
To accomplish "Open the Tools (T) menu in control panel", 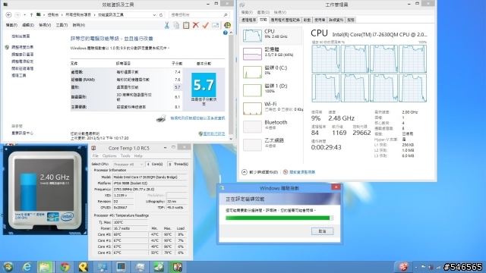I will pyautogui.click(x=62, y=25).
